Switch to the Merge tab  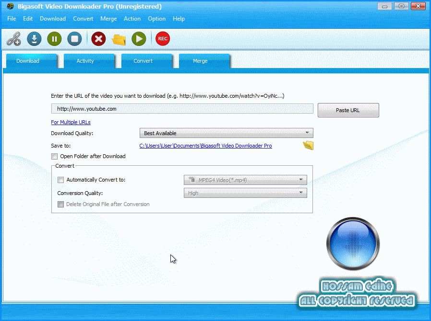tap(204, 61)
